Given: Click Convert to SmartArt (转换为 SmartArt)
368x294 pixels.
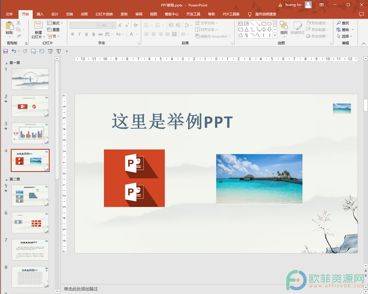Looking at the screenshot, I should point(212,36).
